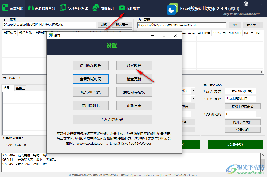The image size is (267, 177).
Task: Open 多项查询对比 documents icon
Action: click(x=63, y=8)
